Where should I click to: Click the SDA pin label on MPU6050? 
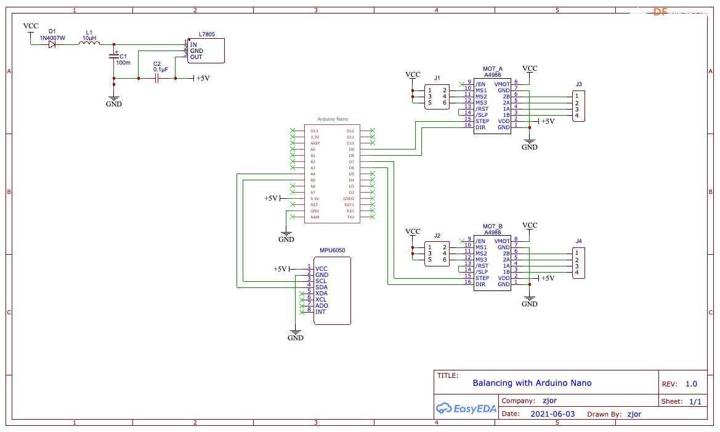(322, 287)
